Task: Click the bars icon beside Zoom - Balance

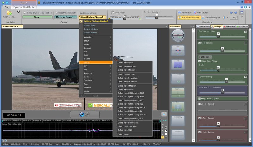Action: [x=245, y=104]
